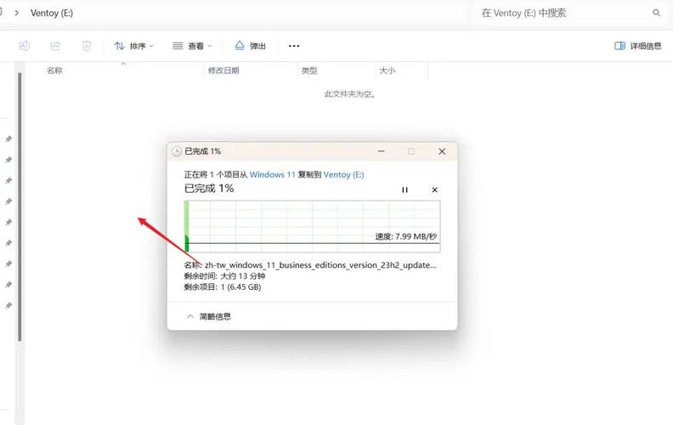The height and width of the screenshot is (425, 673).
Task: Click the Ventoy (E:) destination link in dialog
Action: (344, 175)
